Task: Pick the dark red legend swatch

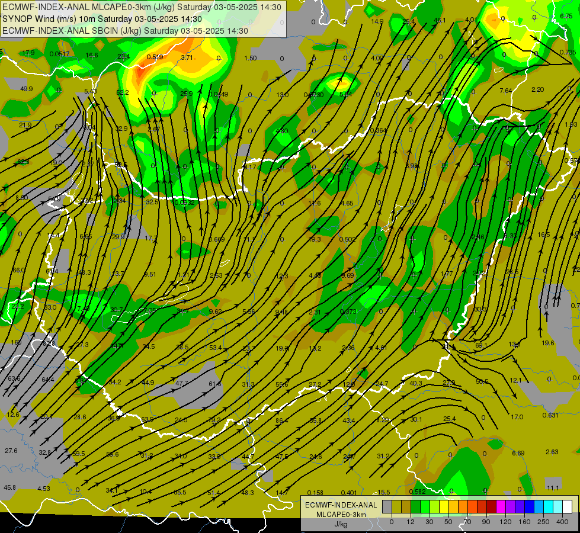Action: (x=491, y=506)
